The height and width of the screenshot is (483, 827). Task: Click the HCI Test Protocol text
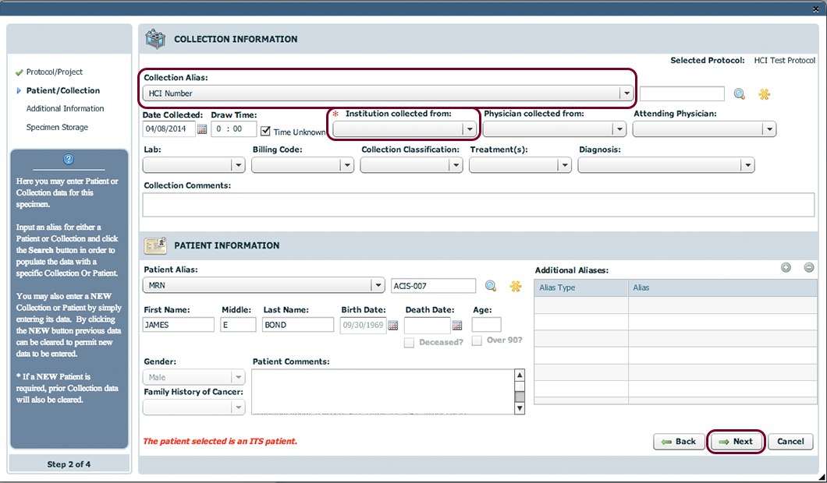point(784,61)
